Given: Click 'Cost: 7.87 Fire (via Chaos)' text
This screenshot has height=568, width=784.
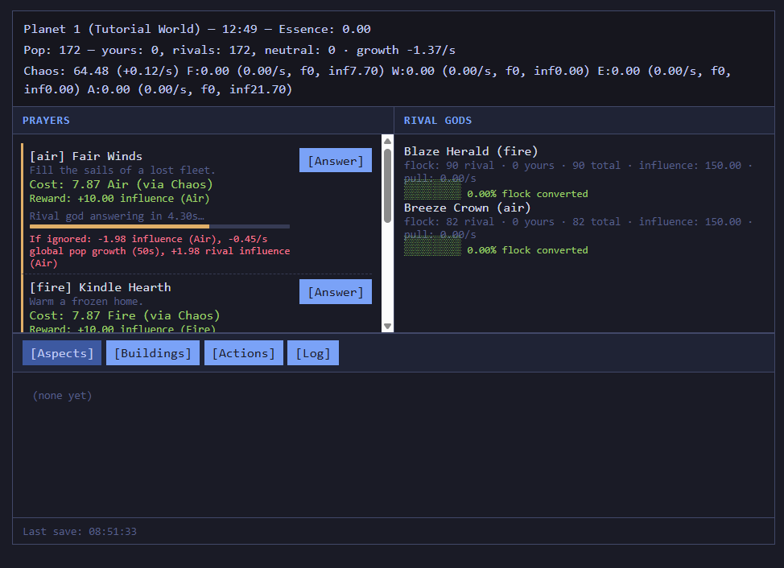Looking at the screenshot, I should tap(125, 315).
